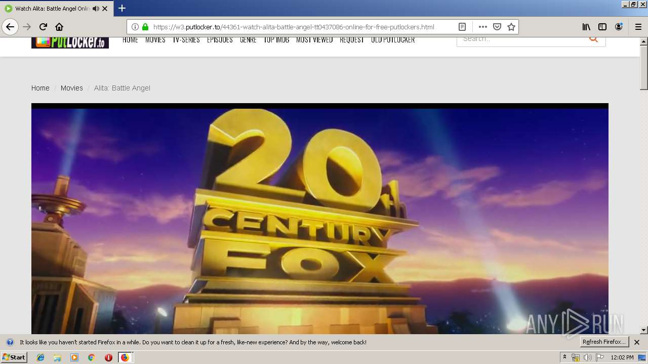The width and height of the screenshot is (648, 364).
Task: Click the Putlocker.to logo
Action: click(70, 42)
